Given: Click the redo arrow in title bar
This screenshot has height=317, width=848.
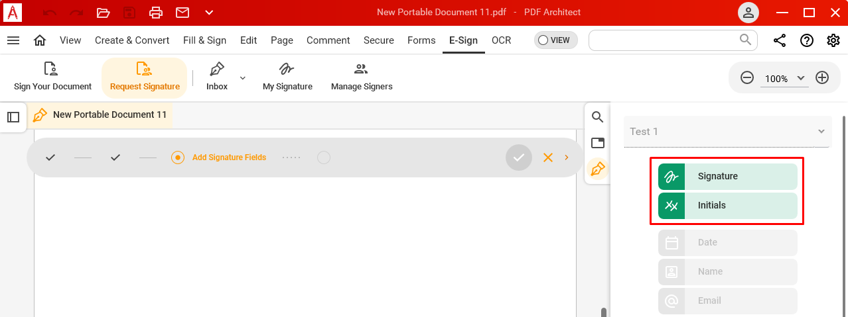Looking at the screenshot, I should coord(76,13).
